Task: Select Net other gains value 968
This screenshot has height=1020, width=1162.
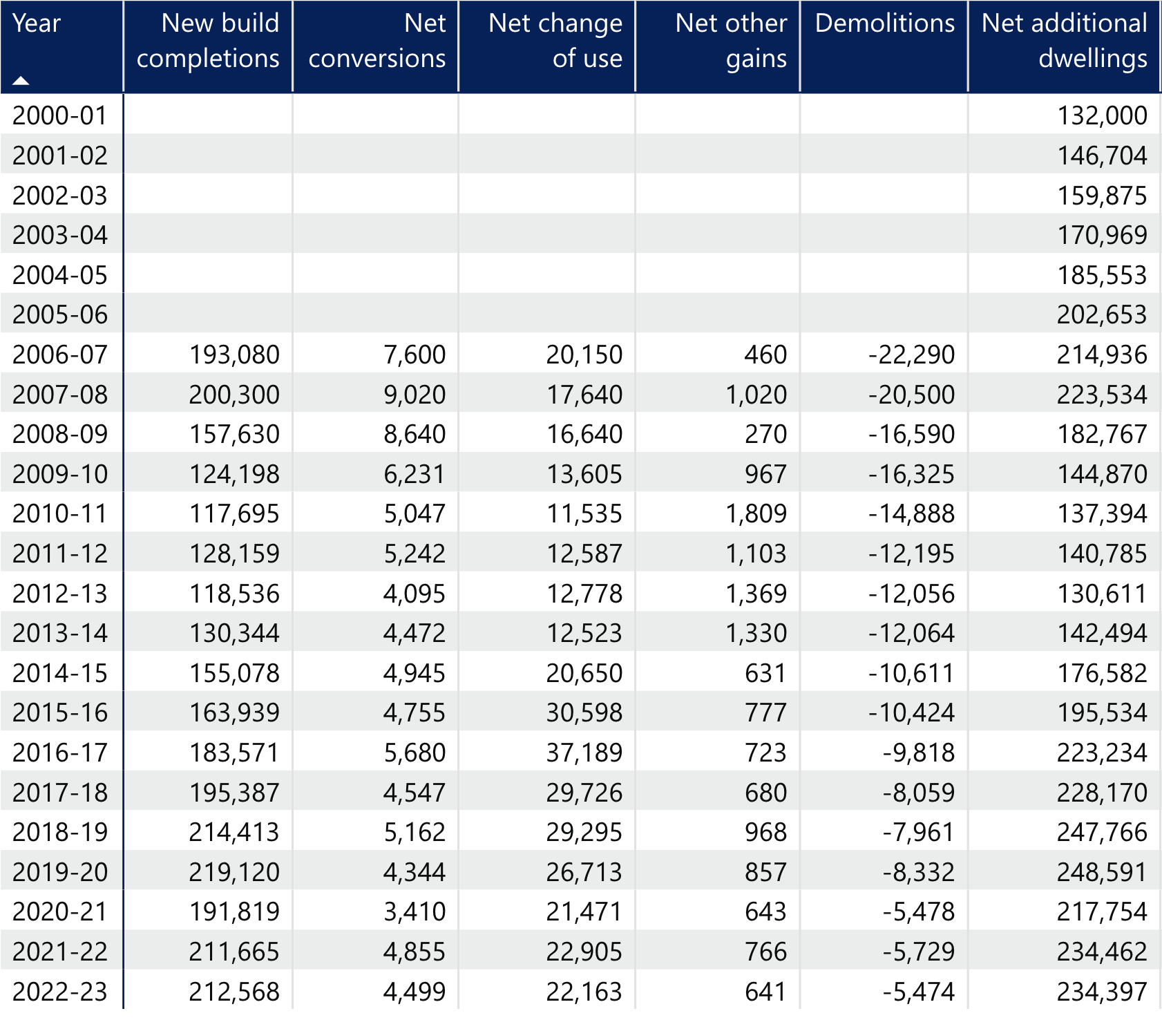Action: [x=766, y=832]
